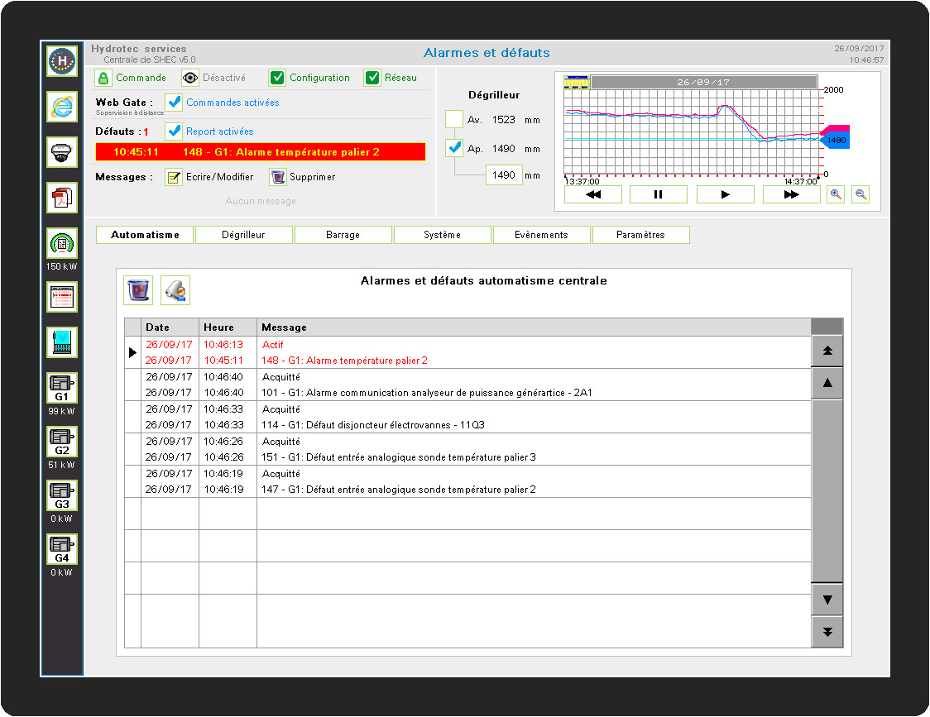Click the 1490 mm value field
Screen dimensions: 930x717
click(504, 175)
